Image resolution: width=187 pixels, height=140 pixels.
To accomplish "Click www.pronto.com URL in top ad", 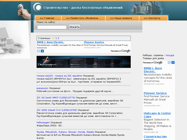I will pyautogui.click(x=92, y=48).
